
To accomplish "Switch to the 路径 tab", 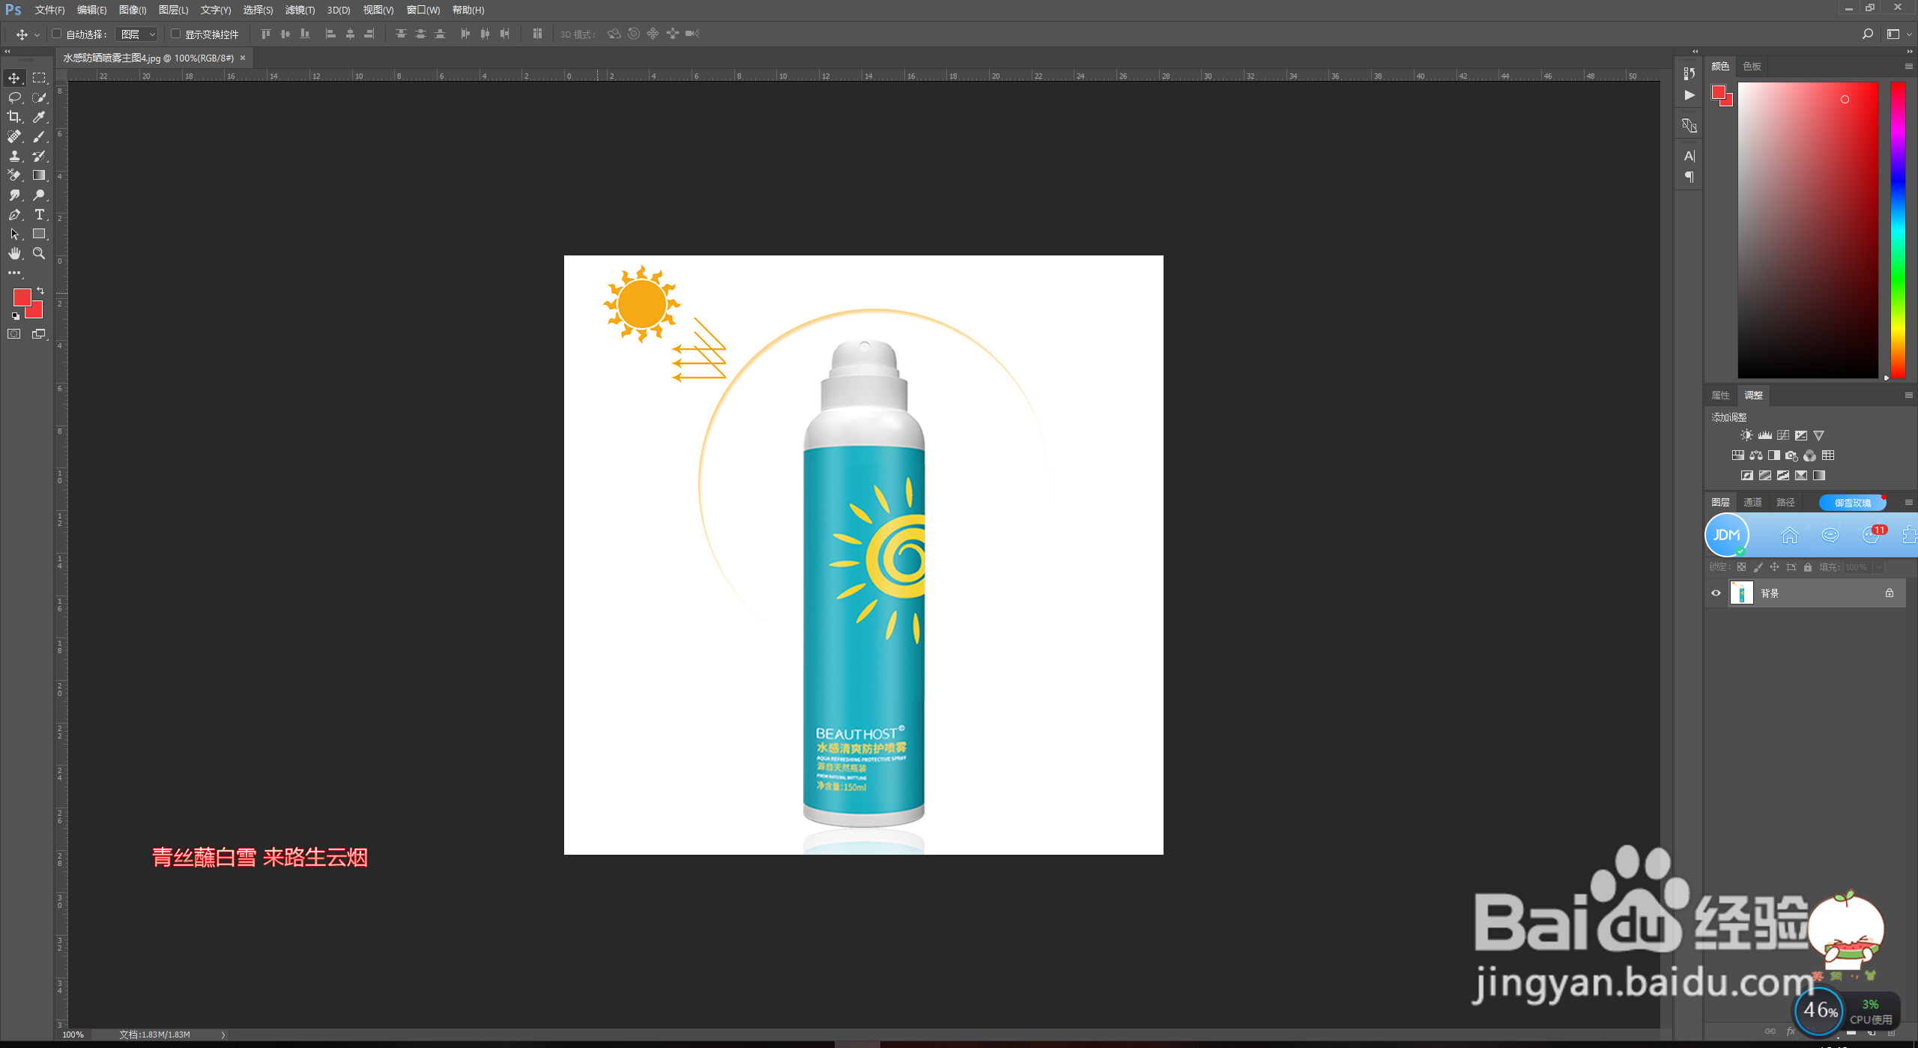I will coord(1785,502).
